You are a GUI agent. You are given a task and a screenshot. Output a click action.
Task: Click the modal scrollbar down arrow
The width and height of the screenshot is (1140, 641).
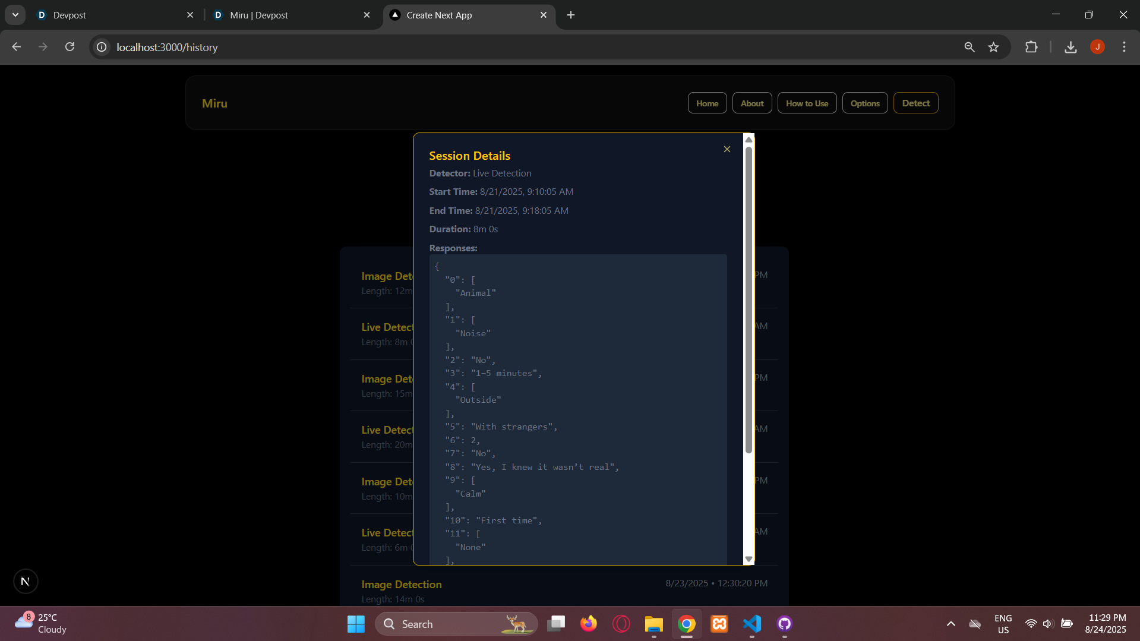click(x=749, y=559)
